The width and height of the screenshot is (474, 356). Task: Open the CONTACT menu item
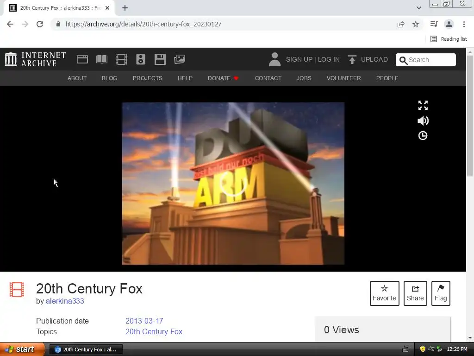(x=268, y=78)
